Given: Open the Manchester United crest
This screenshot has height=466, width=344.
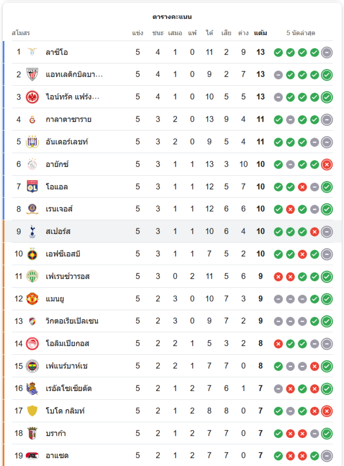Looking at the screenshot, I should pyautogui.click(x=33, y=298).
